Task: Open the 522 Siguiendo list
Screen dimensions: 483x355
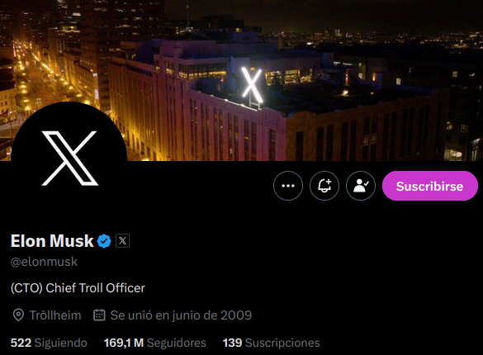Action: (x=49, y=343)
